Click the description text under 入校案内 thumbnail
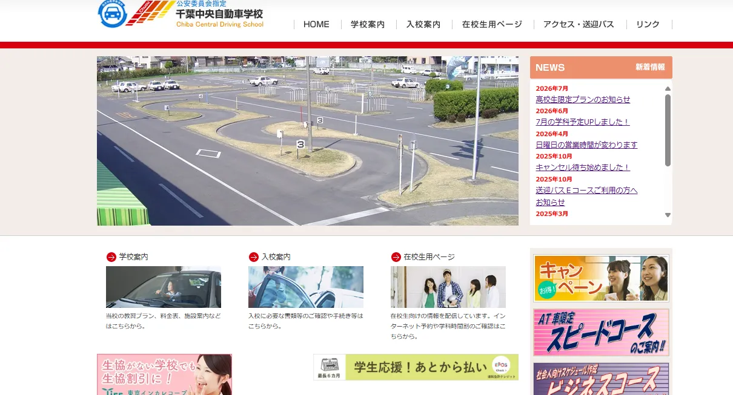 tap(306, 321)
